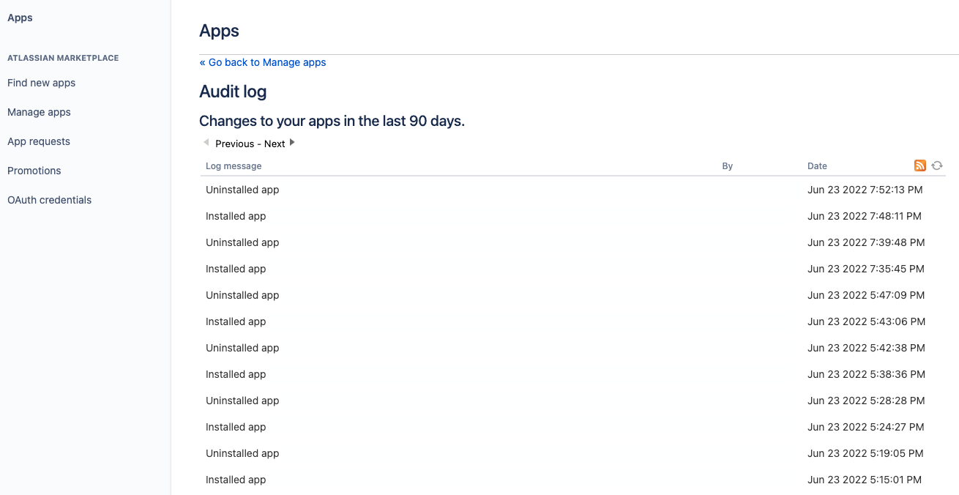959x495 pixels.
Task: Select the Installed app entry at 5:15:01 PM
Action: [x=236, y=480]
